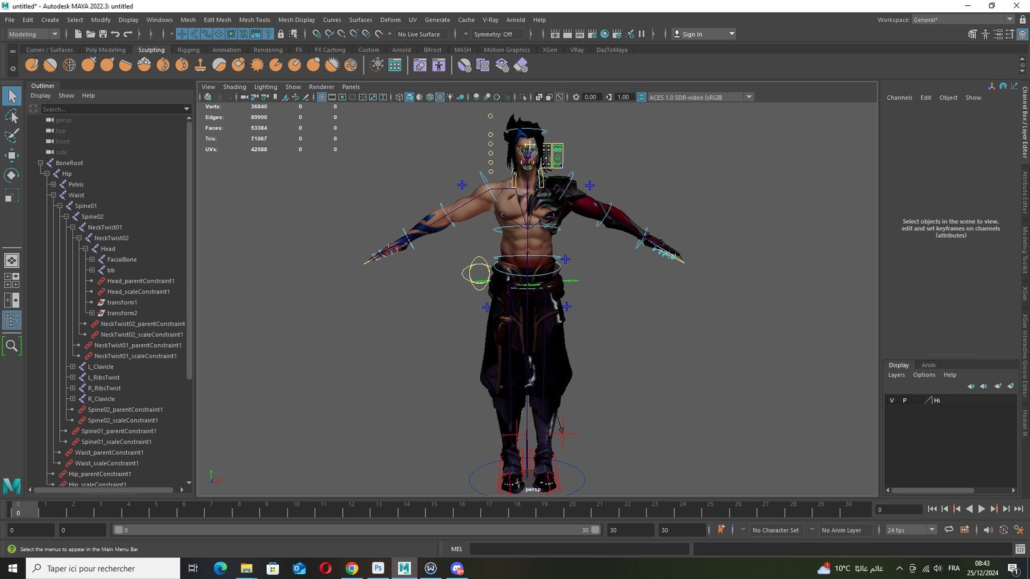This screenshot has height=579, width=1030.
Task: Open the Workspace General dropdown
Action: click(x=962, y=19)
